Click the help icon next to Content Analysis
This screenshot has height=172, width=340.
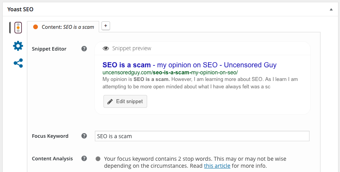(84, 158)
